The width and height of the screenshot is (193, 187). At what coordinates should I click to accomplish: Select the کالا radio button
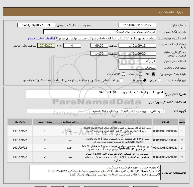pos(153,74)
